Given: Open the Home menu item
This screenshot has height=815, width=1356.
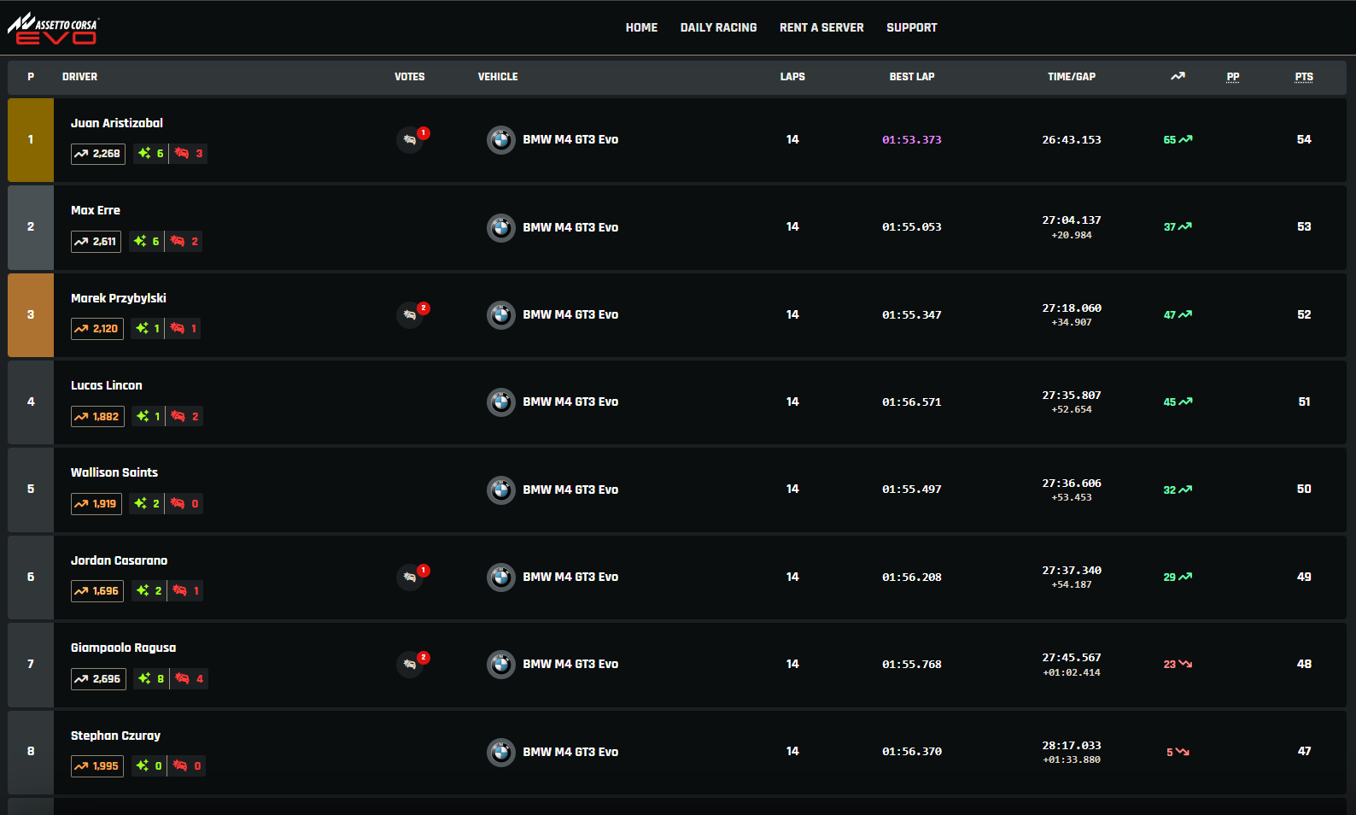Looking at the screenshot, I should pos(641,27).
